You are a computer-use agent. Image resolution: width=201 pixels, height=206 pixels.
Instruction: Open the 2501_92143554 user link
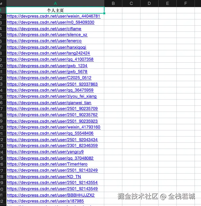tap(52, 183)
